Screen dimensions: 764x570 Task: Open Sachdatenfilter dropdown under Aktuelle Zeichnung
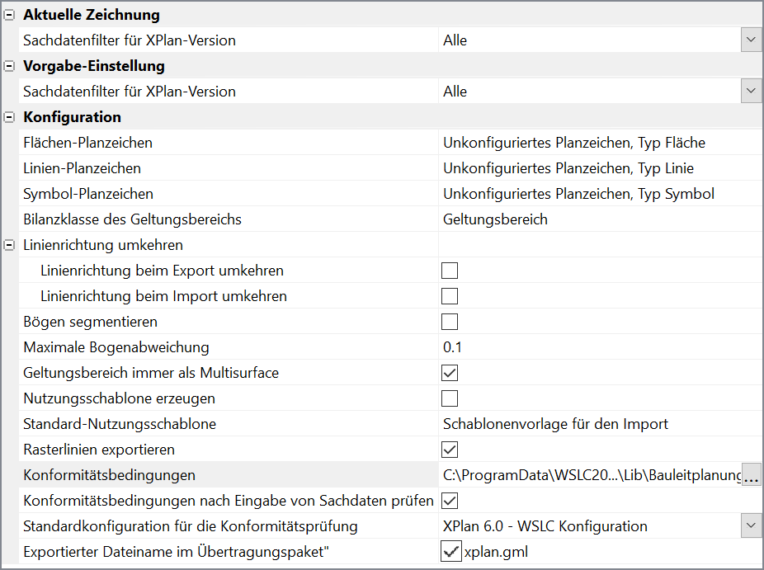[x=751, y=40]
